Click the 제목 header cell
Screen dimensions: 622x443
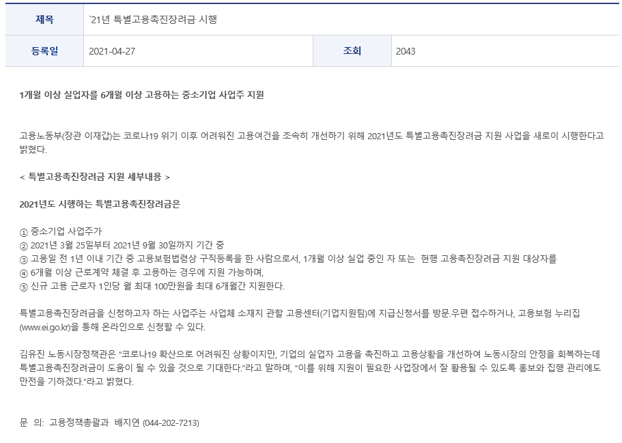44,19
